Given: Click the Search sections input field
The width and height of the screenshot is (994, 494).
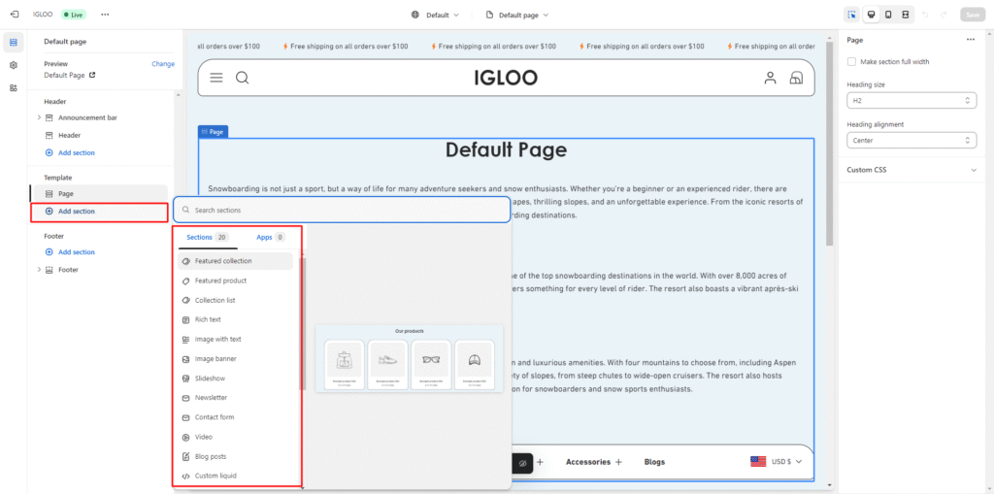Looking at the screenshot, I should click(x=345, y=210).
